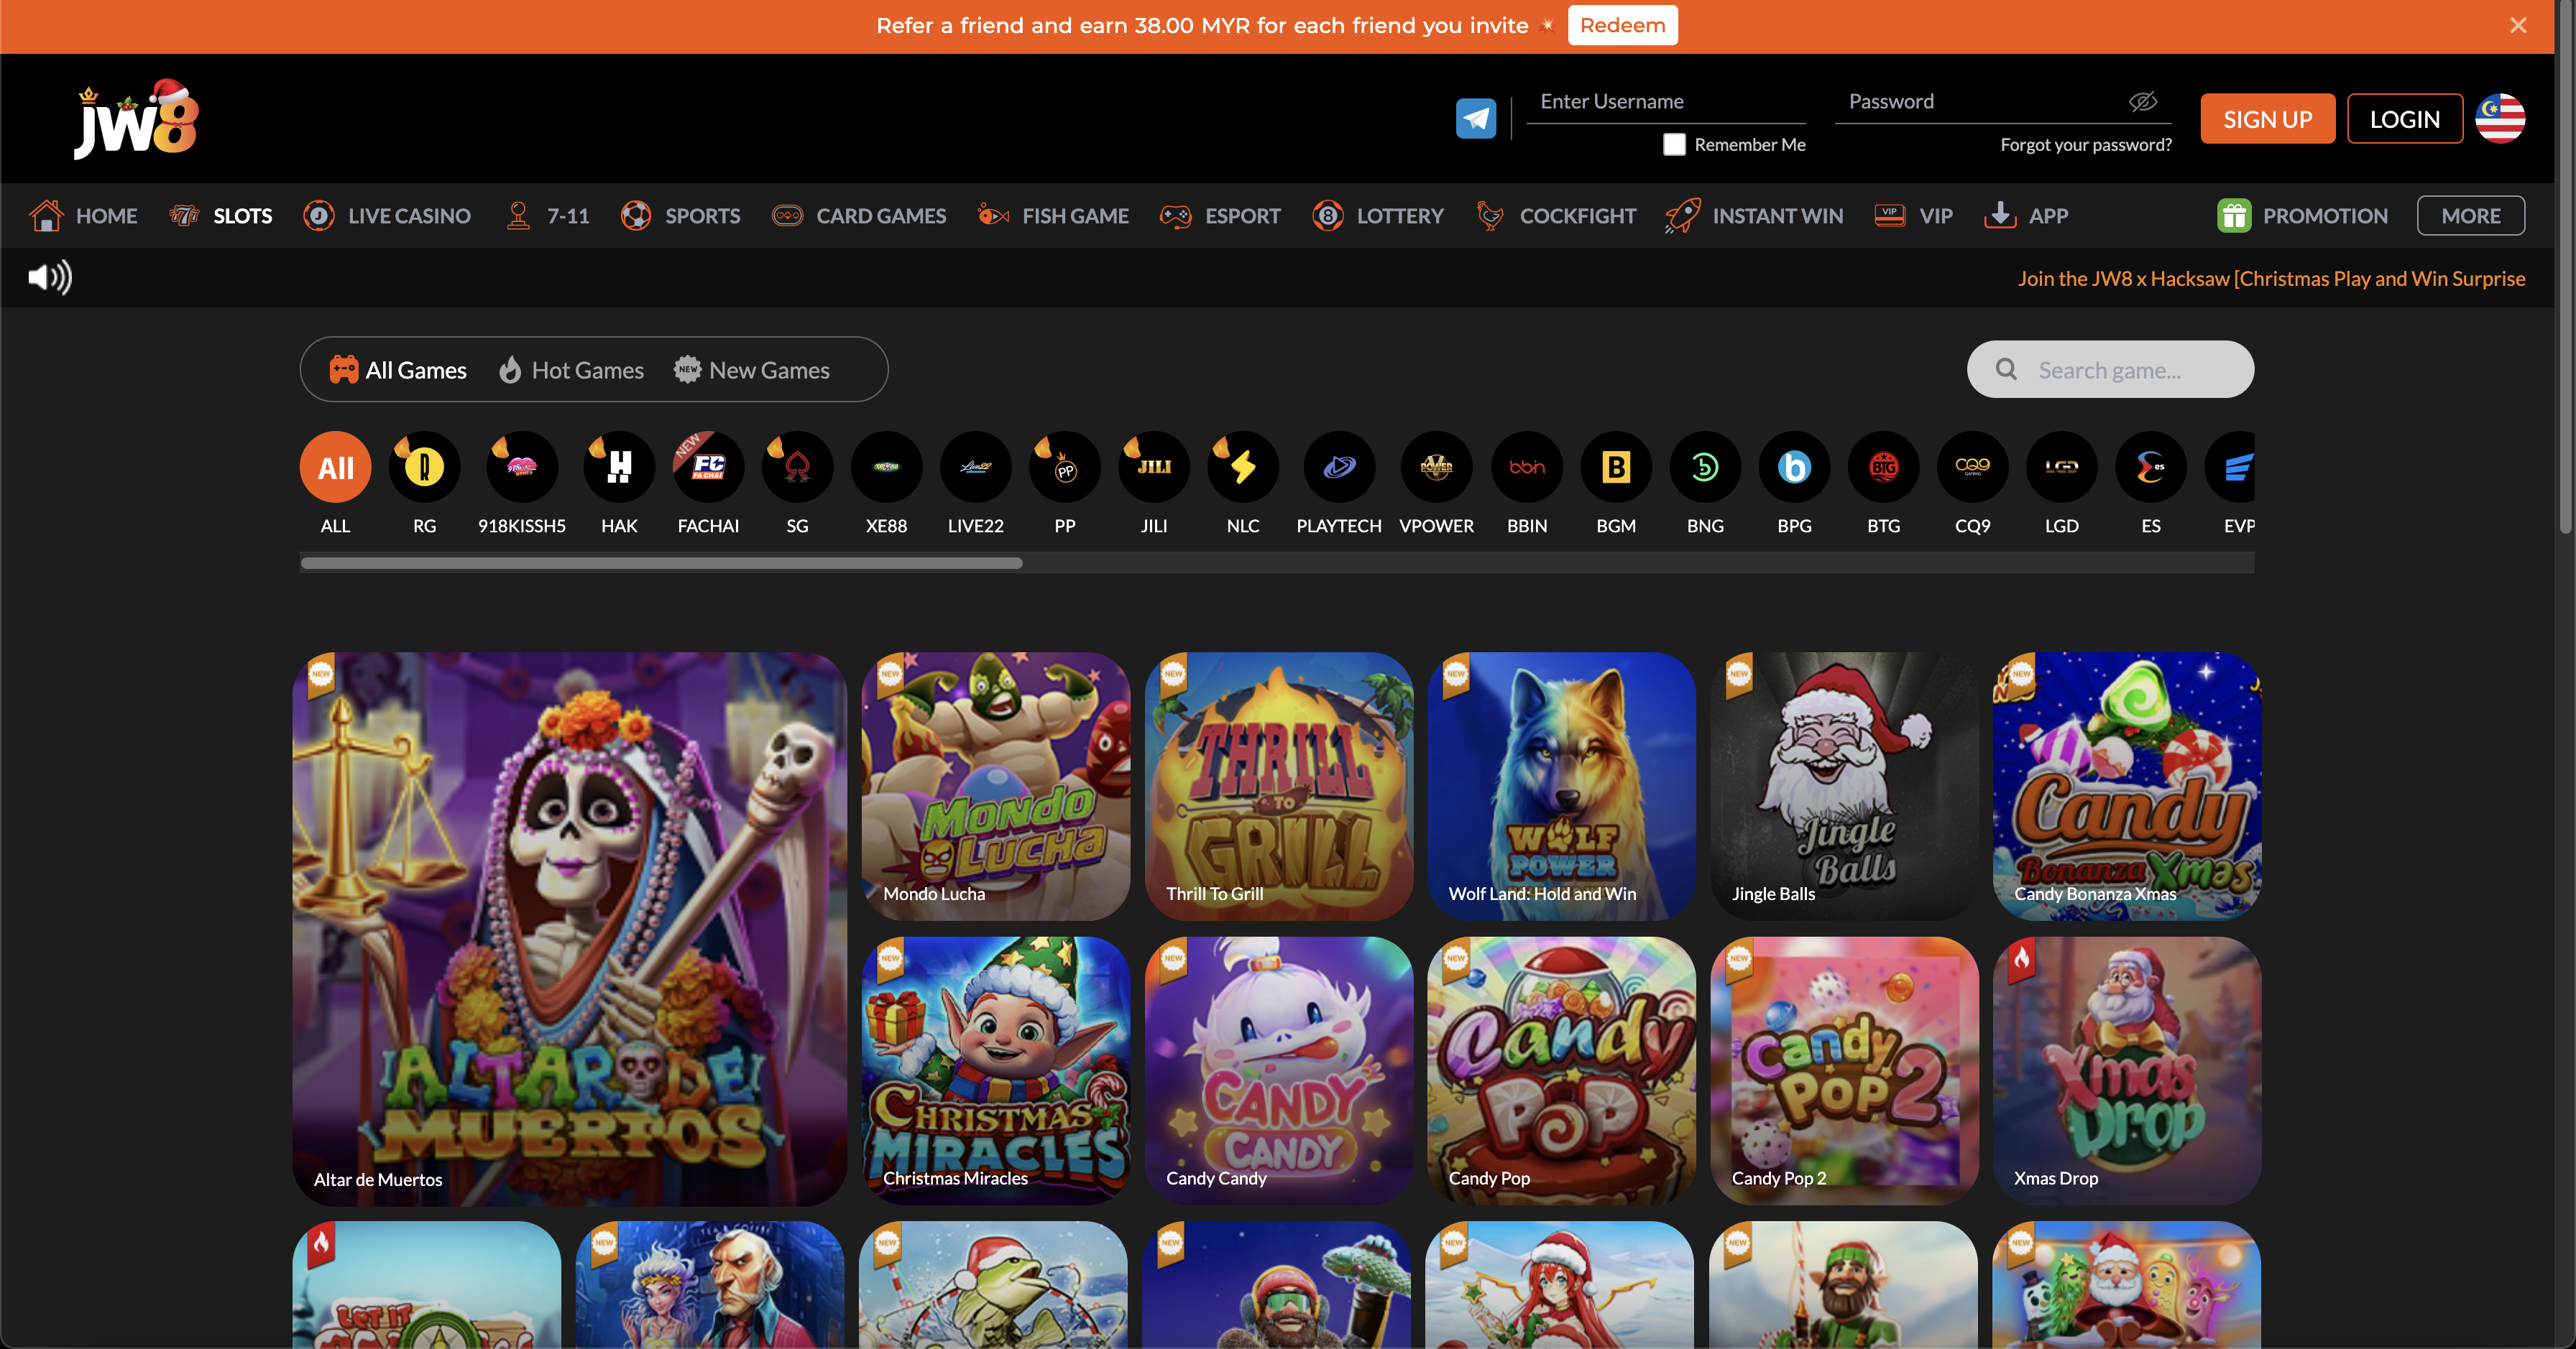Toggle password visibility eye icon
2576x1349 pixels.
point(2142,101)
